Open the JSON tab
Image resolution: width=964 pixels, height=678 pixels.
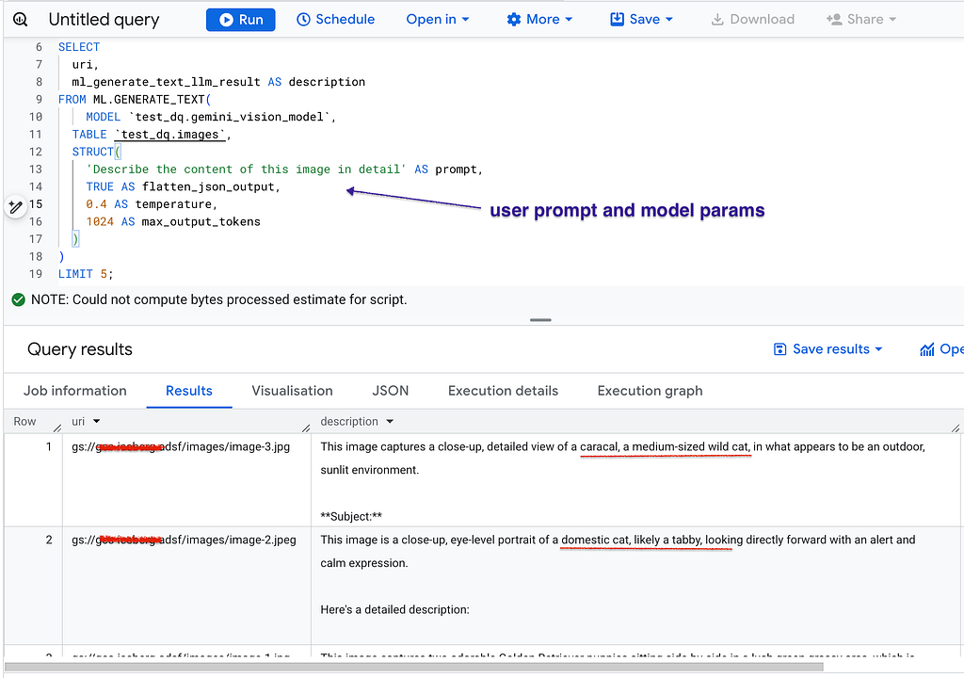(391, 391)
